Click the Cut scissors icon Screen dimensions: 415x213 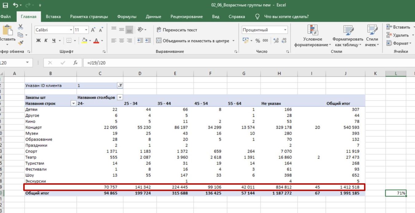pyautogui.click(x=21, y=27)
